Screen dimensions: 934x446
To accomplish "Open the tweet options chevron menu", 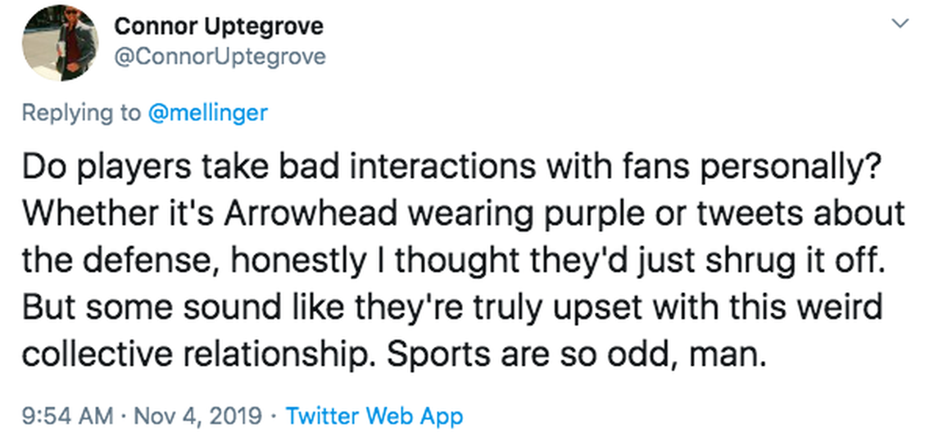I will click(x=900, y=25).
